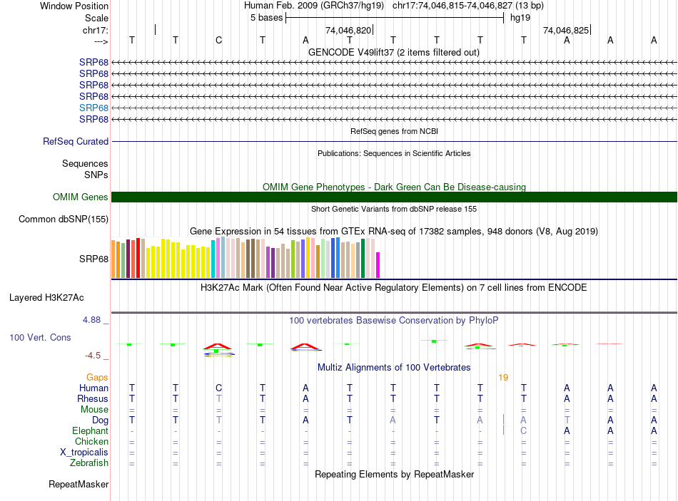Open 100 vertebrates Basewise Conservation by PhyloP title

tap(394, 321)
